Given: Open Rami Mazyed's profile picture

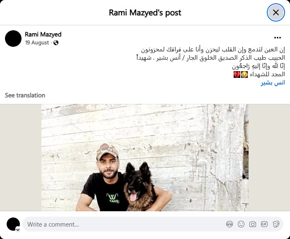Looking at the screenshot, I should 13,39.
